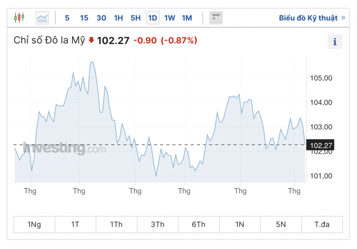Show the 1Ng time range
This screenshot has width=357, height=249.
tap(34, 224)
